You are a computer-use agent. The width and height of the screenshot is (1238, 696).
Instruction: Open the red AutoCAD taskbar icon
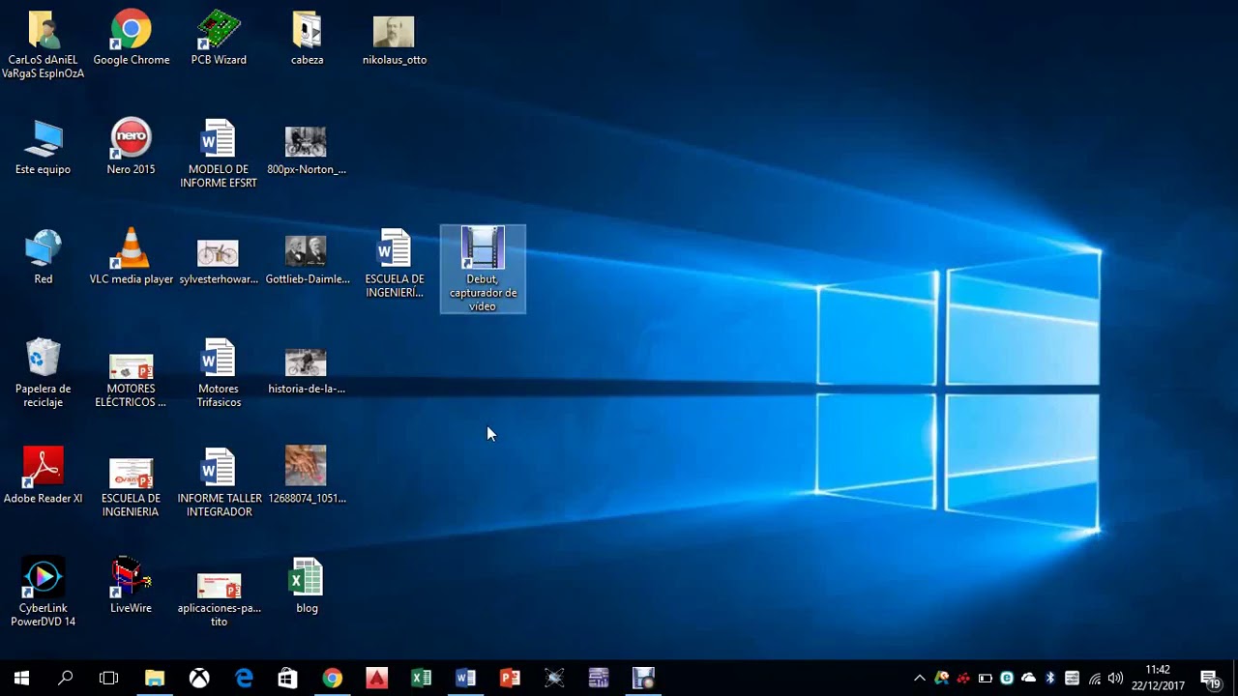point(376,679)
